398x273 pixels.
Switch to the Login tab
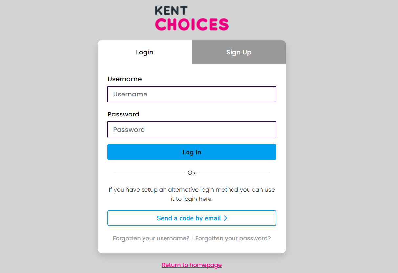click(x=144, y=52)
